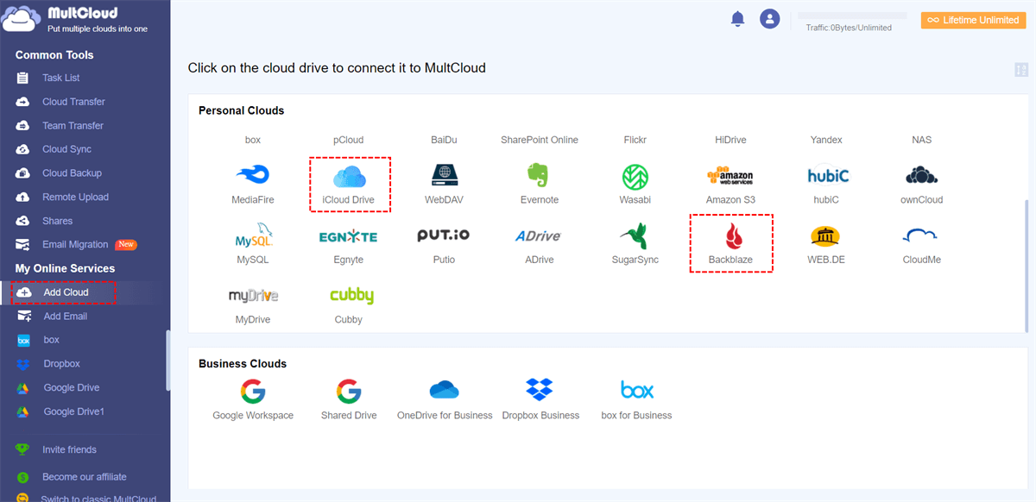The image size is (1036, 502).
Task: Select the Flickr label
Action: coord(635,140)
